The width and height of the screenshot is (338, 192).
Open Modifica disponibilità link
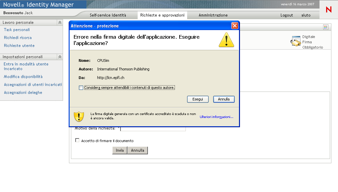point(23,77)
